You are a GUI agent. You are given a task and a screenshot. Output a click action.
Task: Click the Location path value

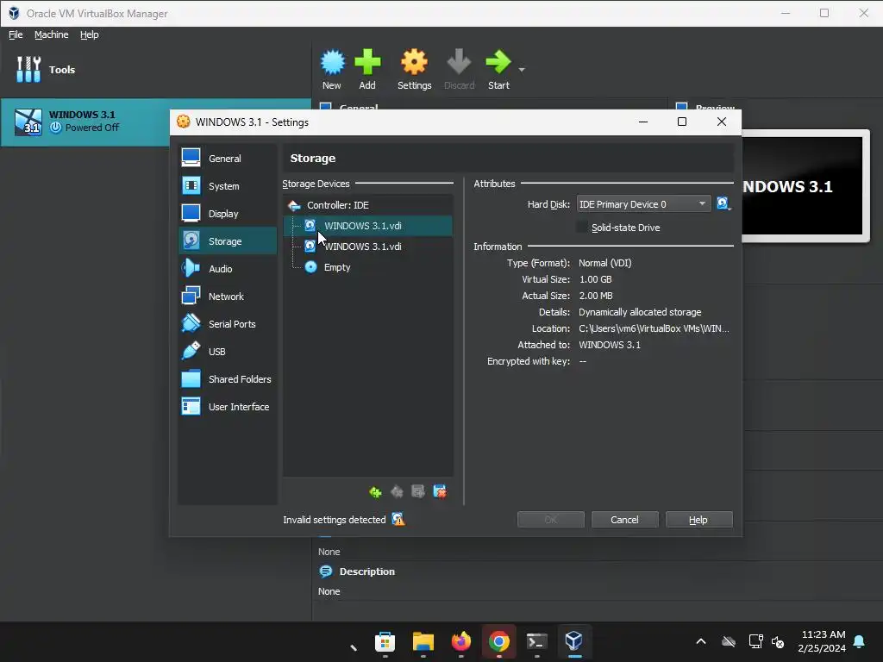(654, 328)
